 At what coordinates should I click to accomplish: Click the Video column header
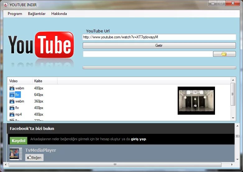tap(20, 81)
